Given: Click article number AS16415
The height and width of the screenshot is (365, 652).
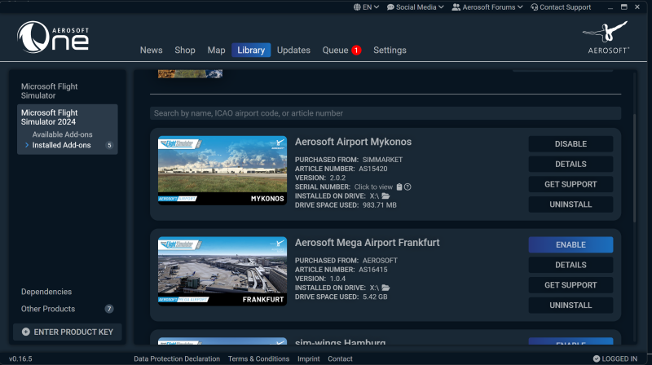Looking at the screenshot, I should point(373,270).
